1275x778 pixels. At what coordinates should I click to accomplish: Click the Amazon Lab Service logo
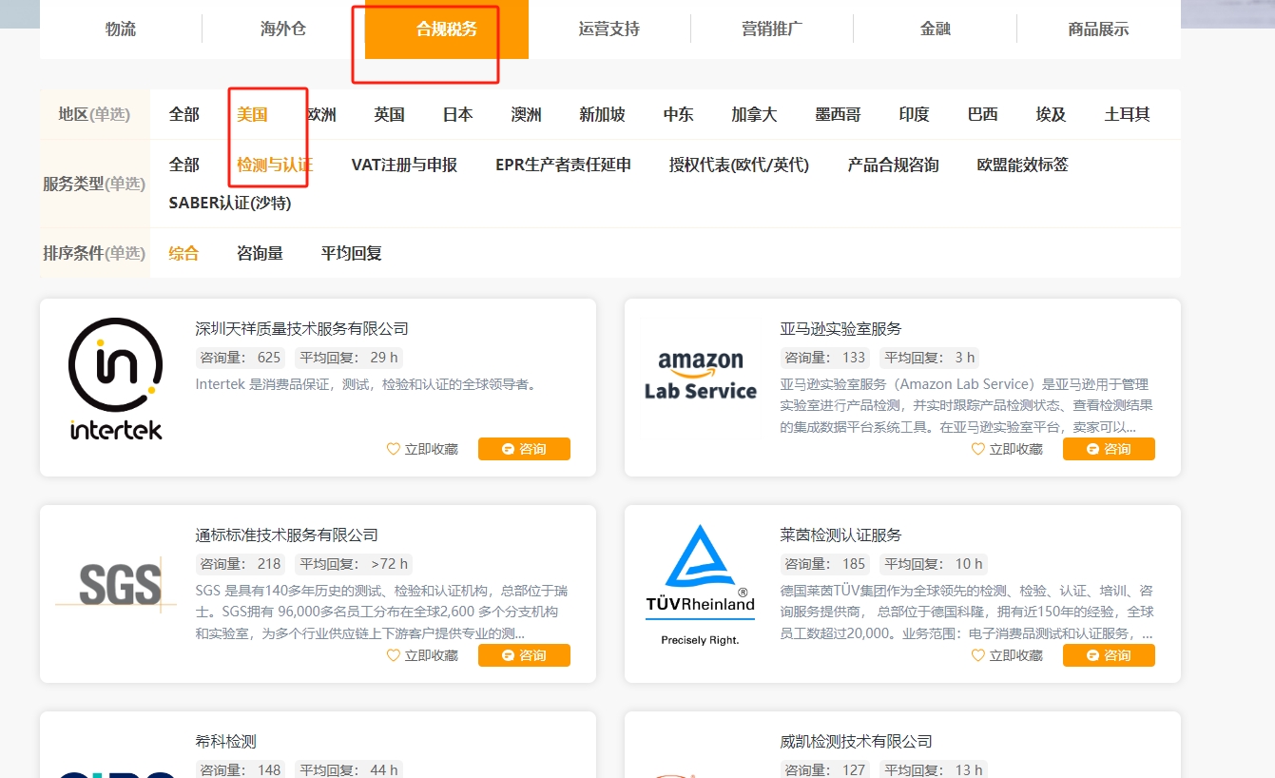[701, 375]
